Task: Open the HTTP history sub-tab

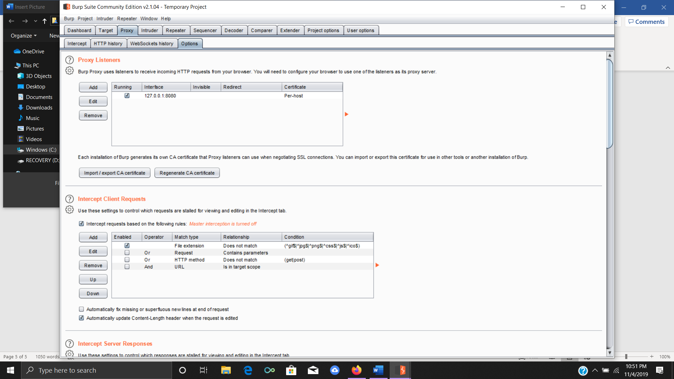Action: 108,44
